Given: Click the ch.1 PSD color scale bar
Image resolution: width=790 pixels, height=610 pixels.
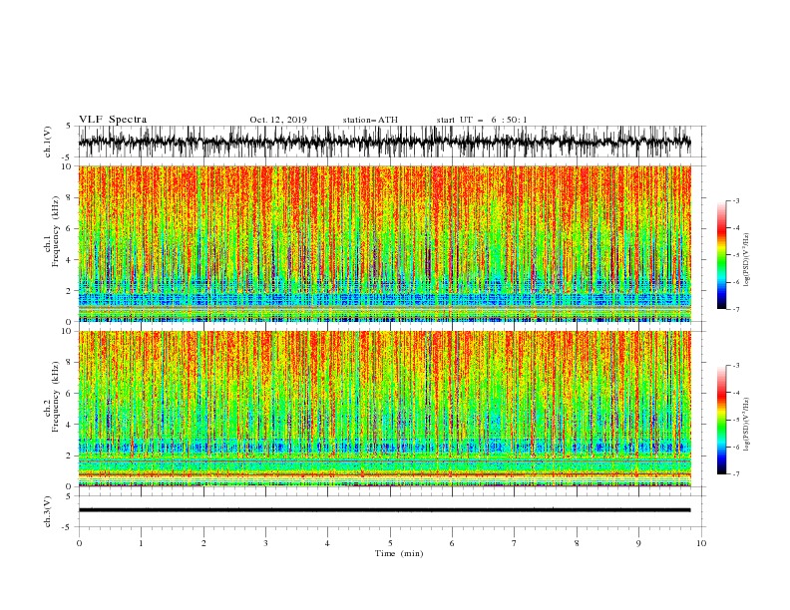Looking at the screenshot, I should pyautogui.click(x=721, y=255).
